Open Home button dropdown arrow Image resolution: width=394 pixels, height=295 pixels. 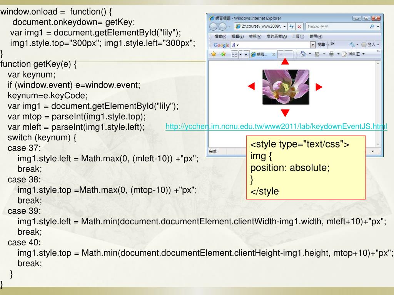tap(310, 54)
